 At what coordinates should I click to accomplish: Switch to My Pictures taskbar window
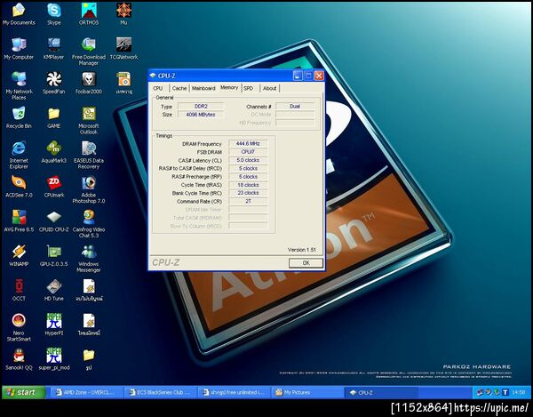pyautogui.click(x=307, y=392)
